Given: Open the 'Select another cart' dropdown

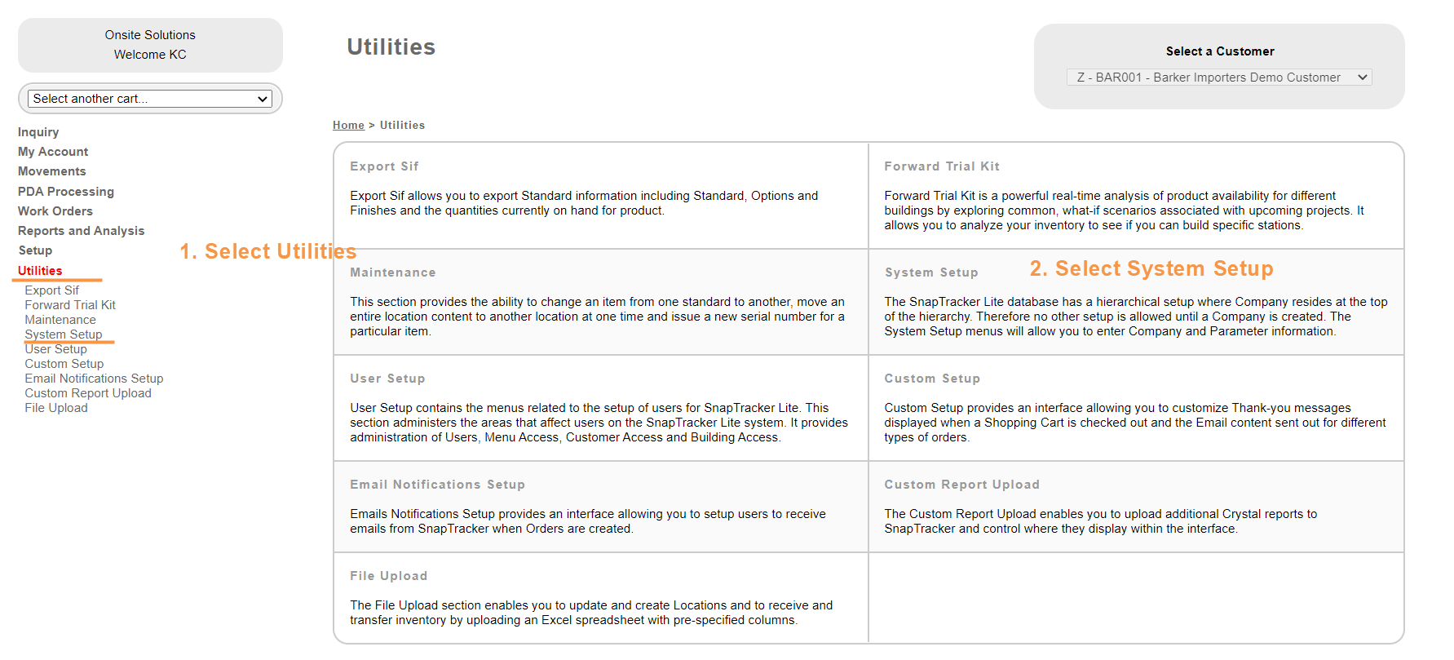Looking at the screenshot, I should pyautogui.click(x=150, y=99).
